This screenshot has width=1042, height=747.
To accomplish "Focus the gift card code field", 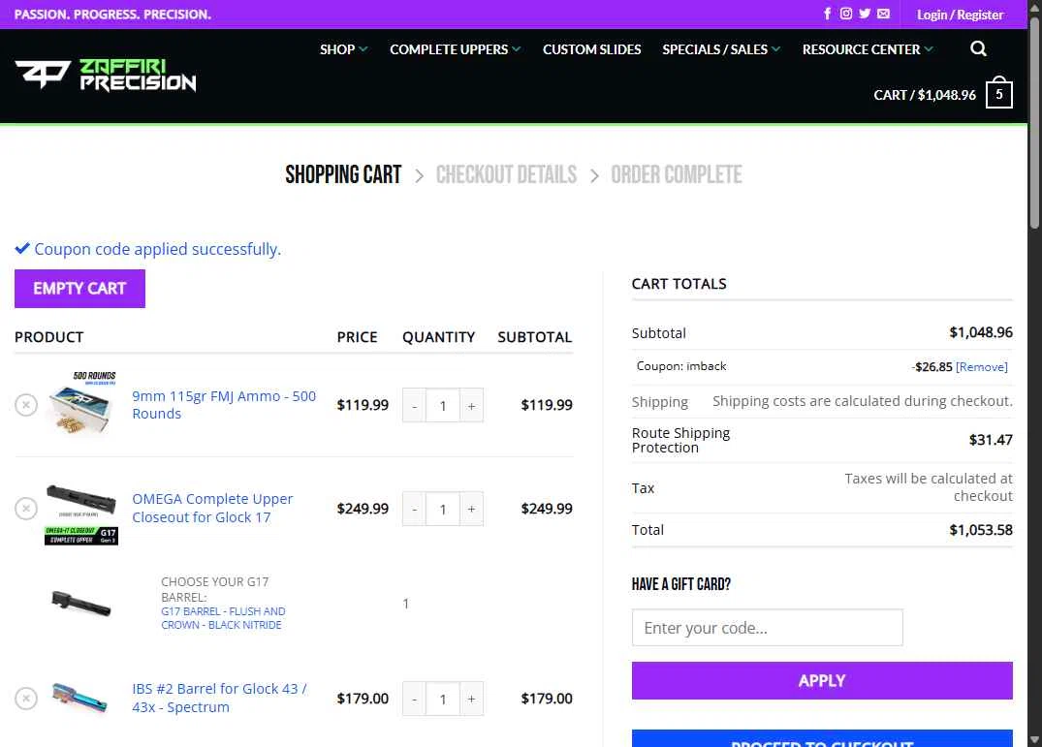I will coord(767,628).
